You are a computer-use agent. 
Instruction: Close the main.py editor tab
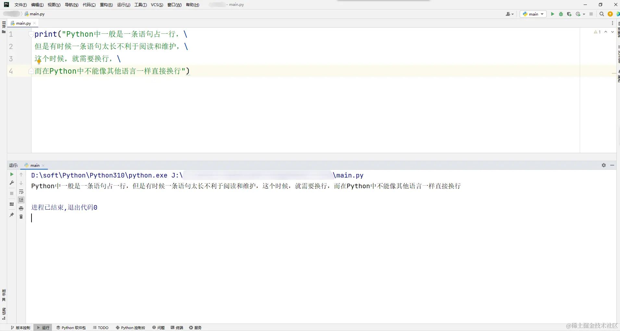click(x=34, y=23)
